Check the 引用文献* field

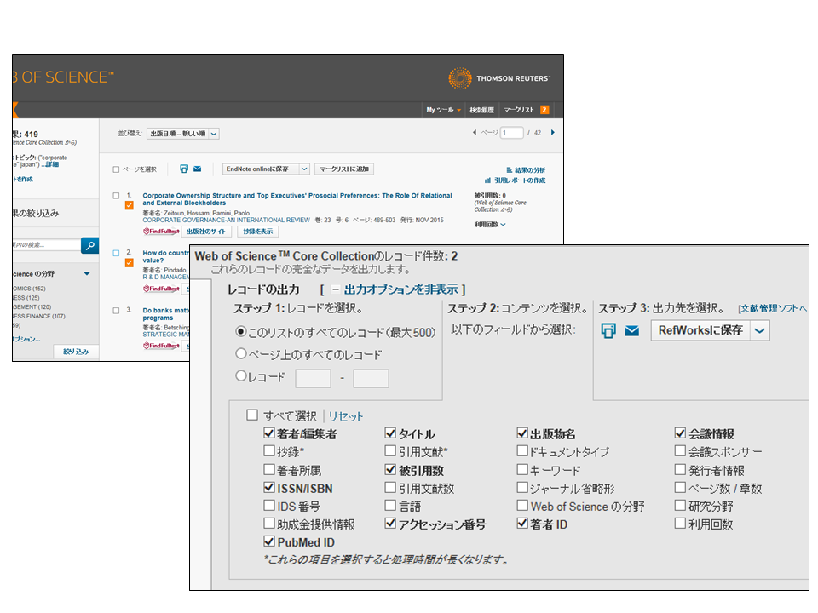[x=390, y=451]
